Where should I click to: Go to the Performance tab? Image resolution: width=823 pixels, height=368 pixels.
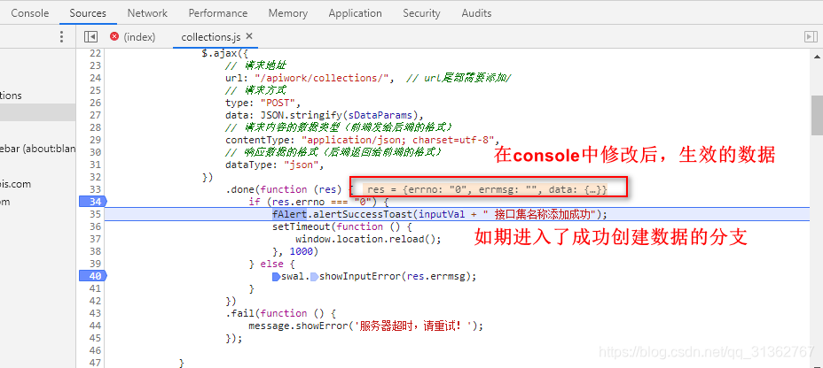pyautogui.click(x=218, y=13)
